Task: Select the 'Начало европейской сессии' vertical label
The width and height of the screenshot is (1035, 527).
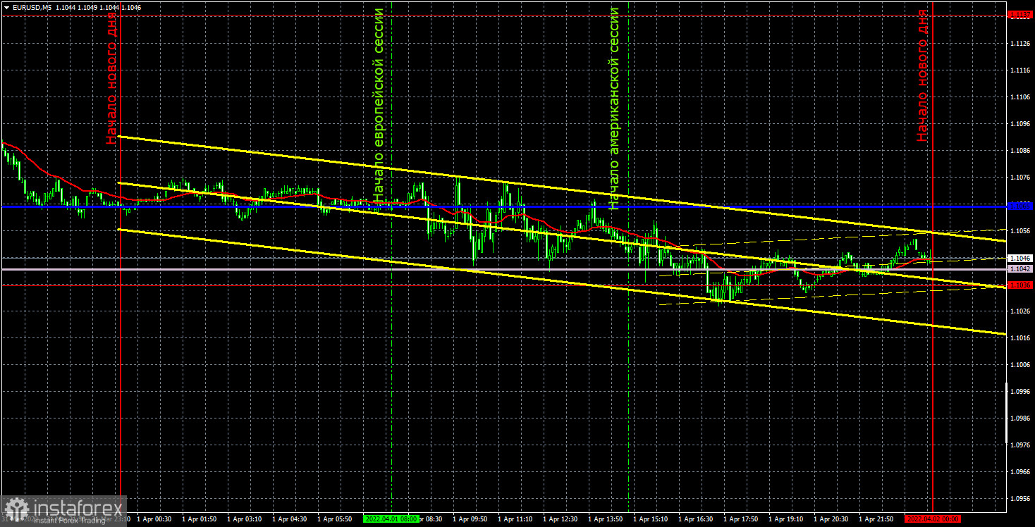Action: pyautogui.click(x=379, y=106)
